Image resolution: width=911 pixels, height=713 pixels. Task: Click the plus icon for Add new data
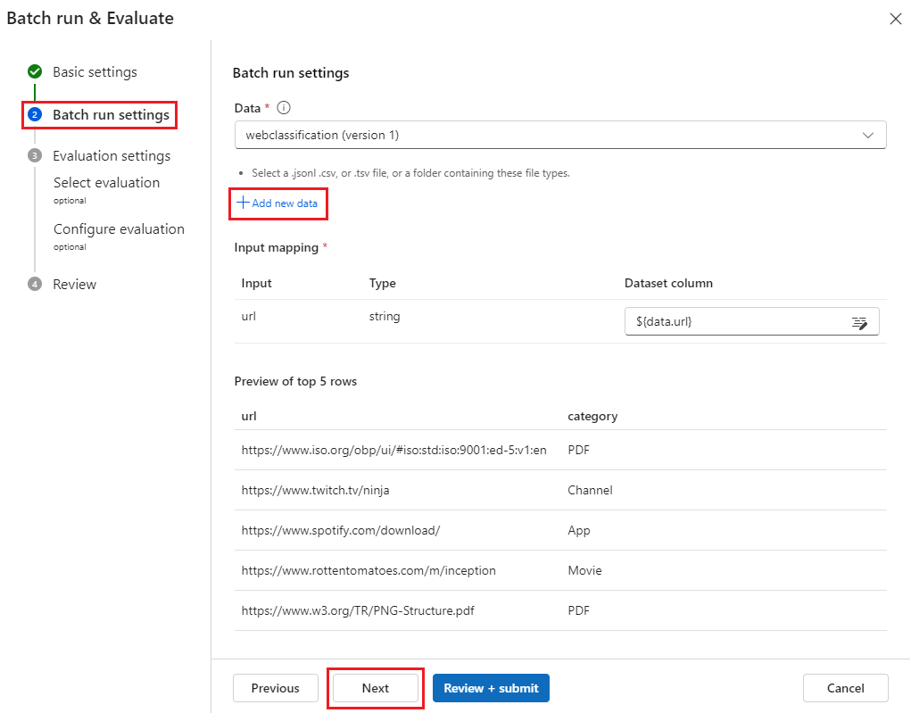(x=243, y=203)
